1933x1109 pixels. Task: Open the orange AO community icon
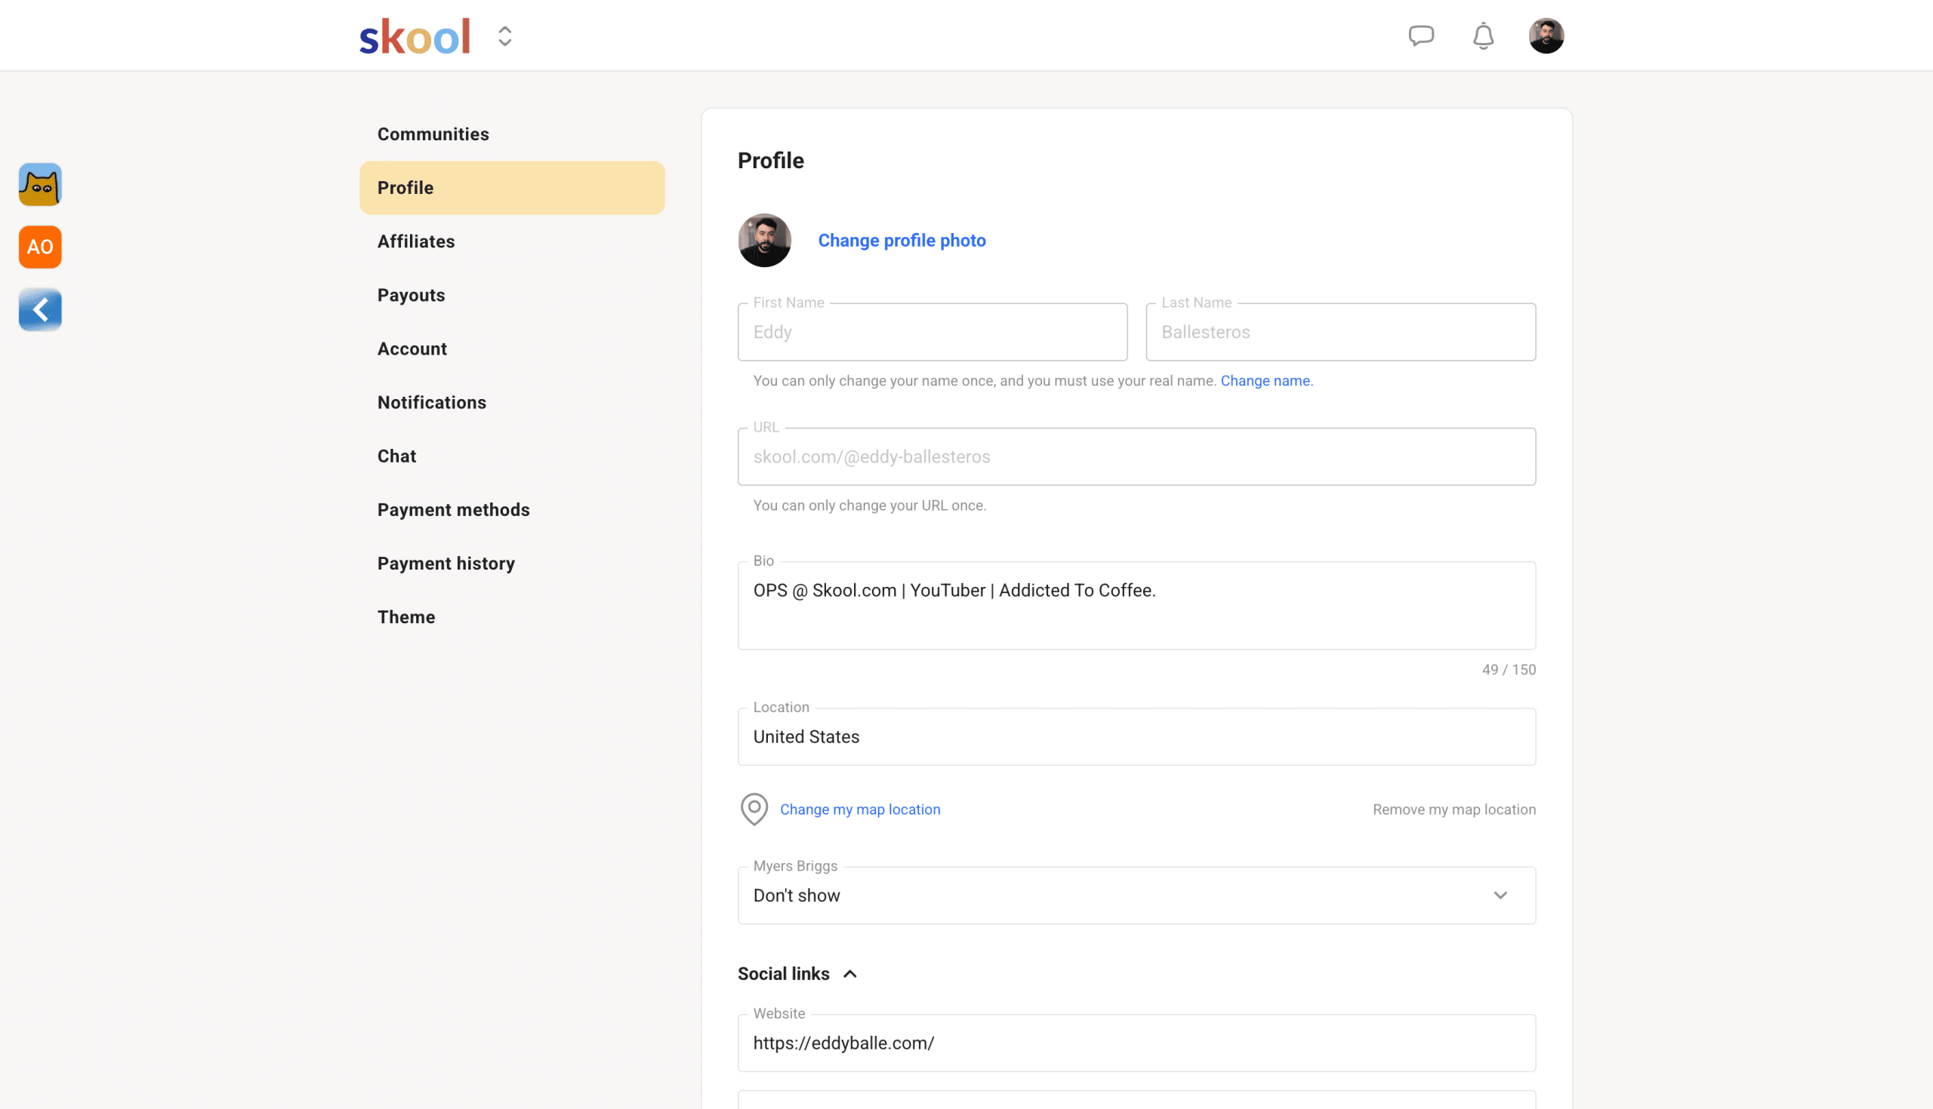tap(41, 247)
